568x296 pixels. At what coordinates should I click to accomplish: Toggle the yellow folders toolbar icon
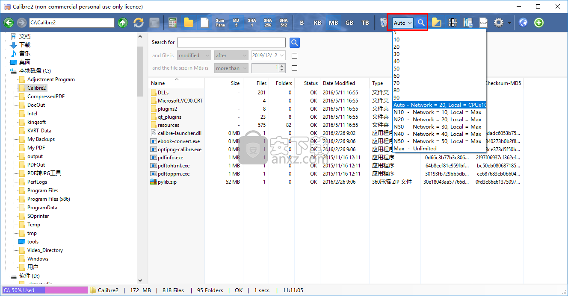pos(189,23)
